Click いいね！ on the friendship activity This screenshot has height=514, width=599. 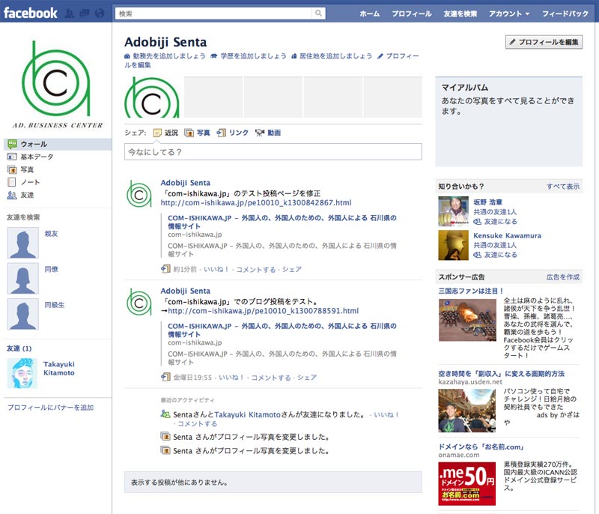386,414
